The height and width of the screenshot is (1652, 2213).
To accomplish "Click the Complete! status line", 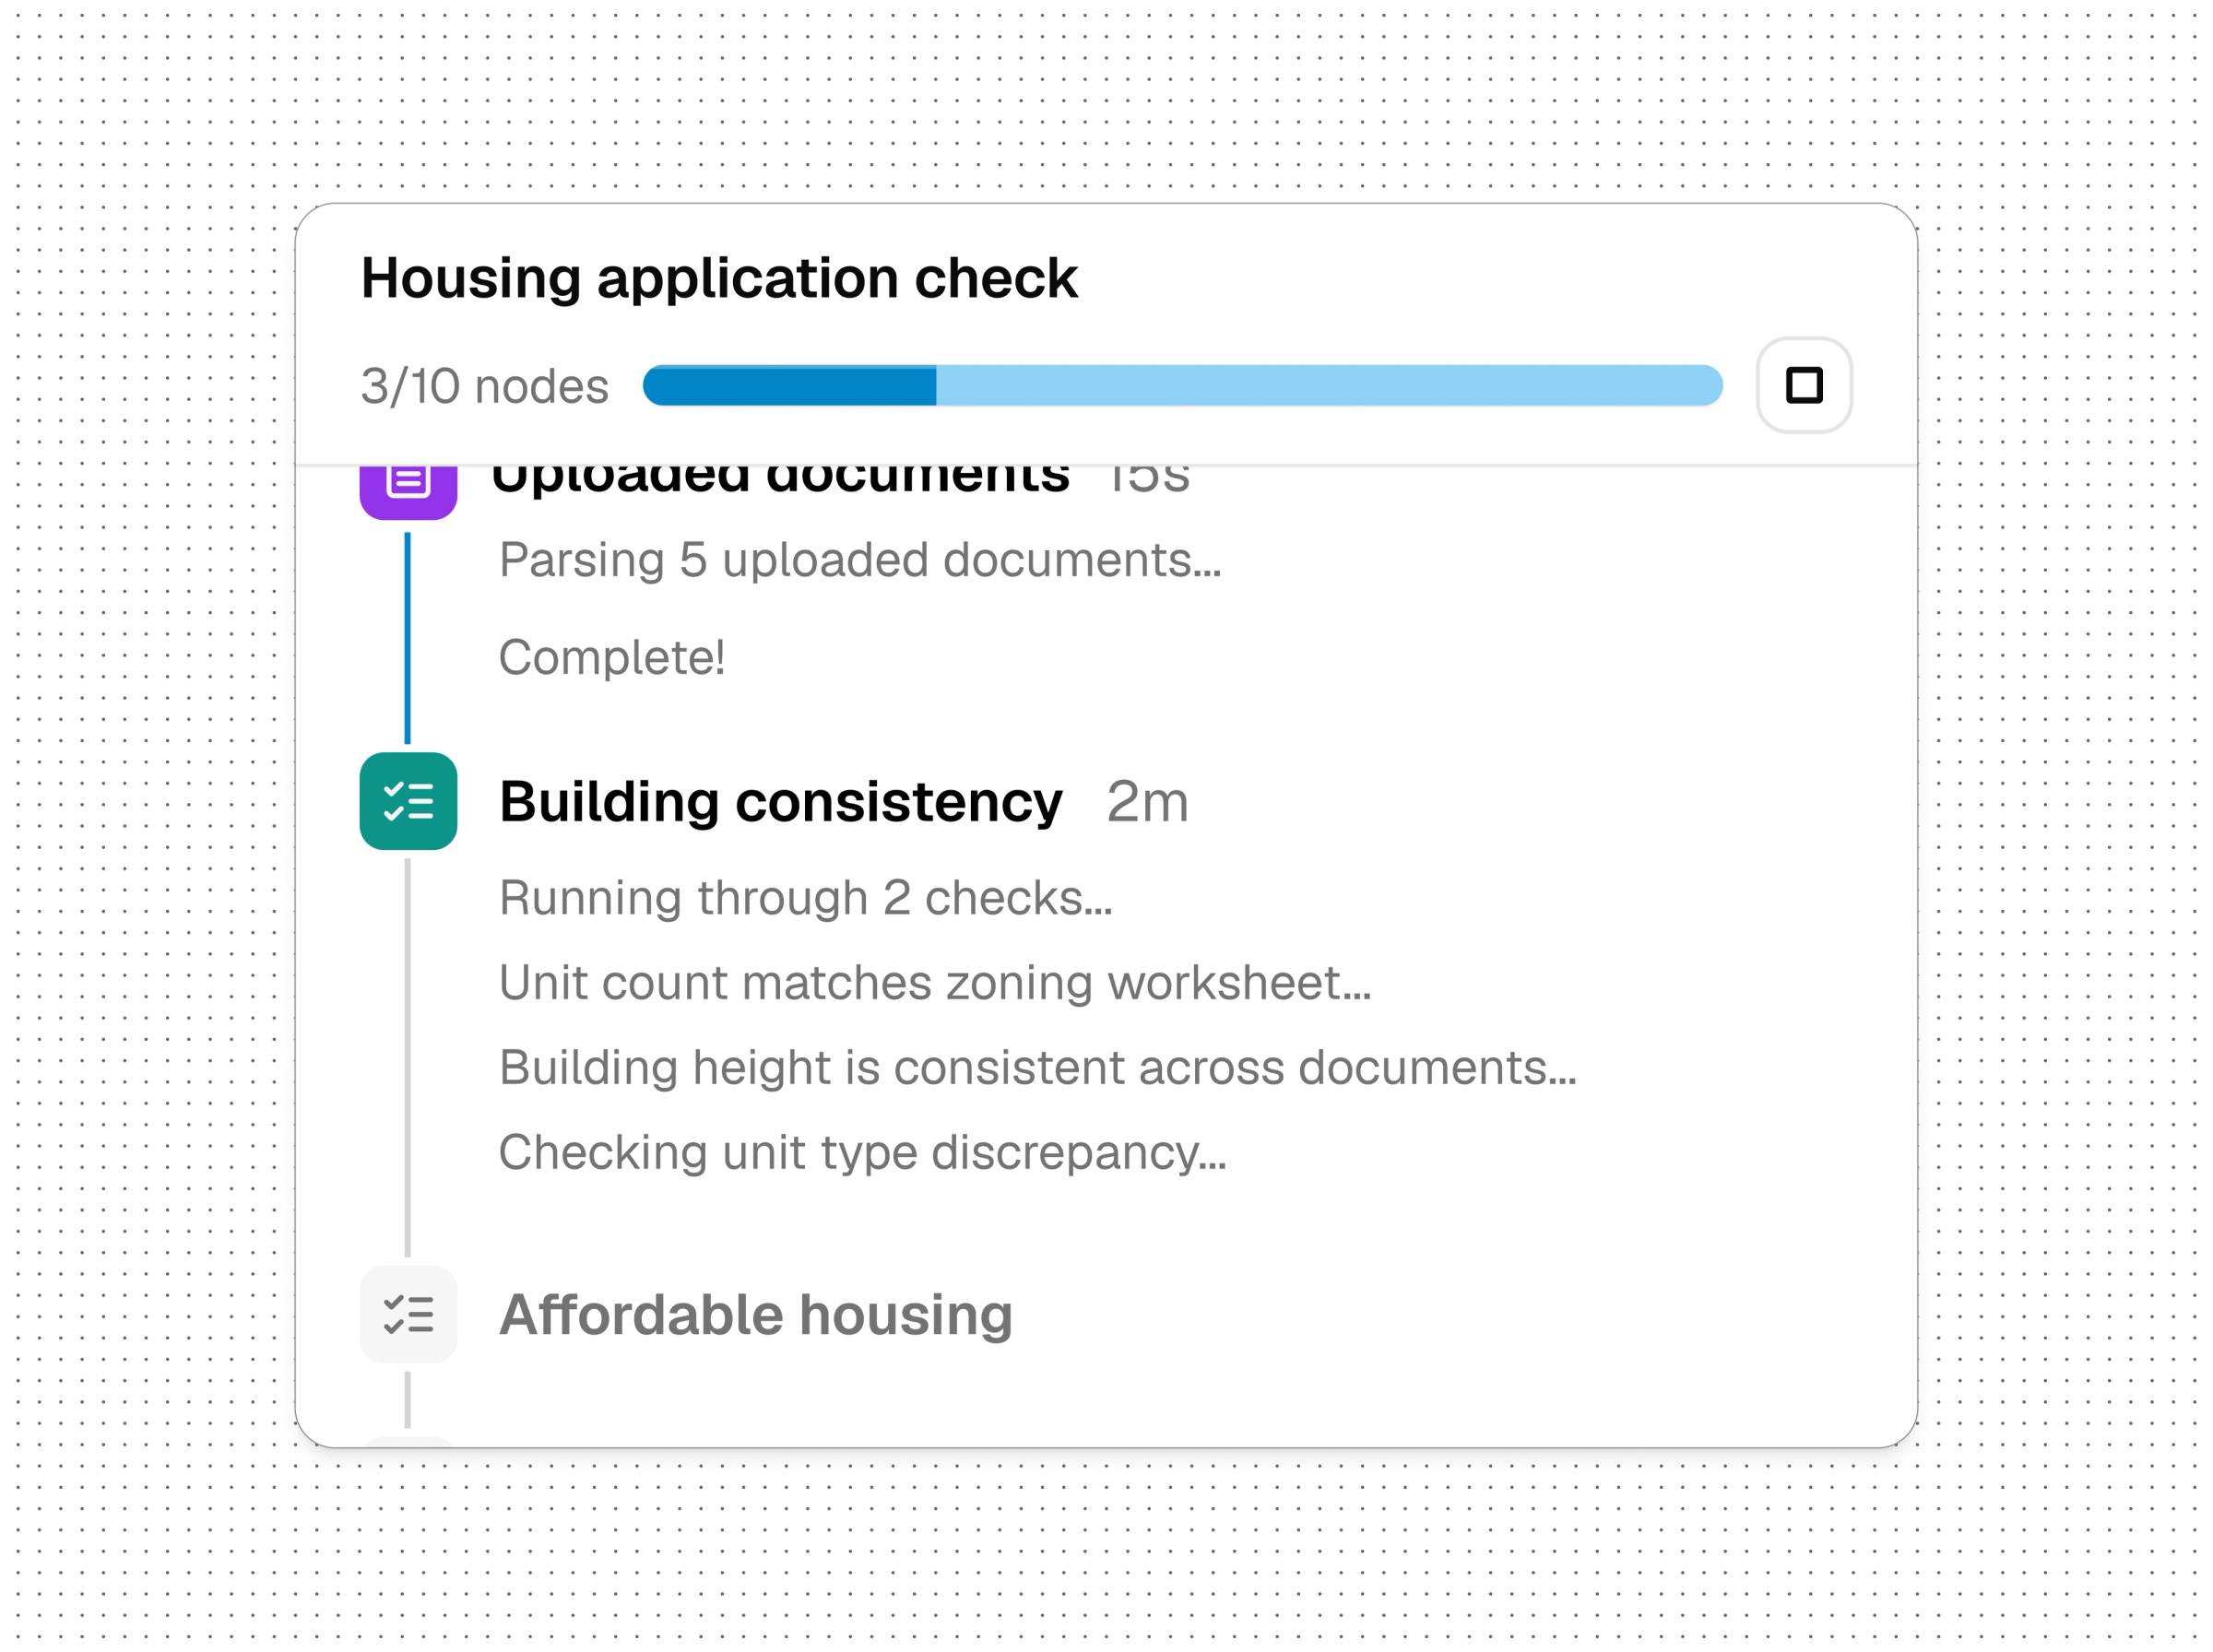I will [612, 657].
